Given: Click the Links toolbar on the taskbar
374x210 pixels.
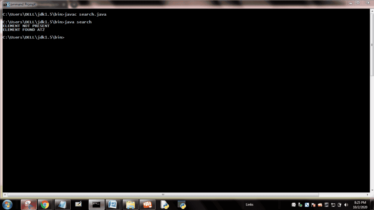Looking at the screenshot, I should pos(249,204).
